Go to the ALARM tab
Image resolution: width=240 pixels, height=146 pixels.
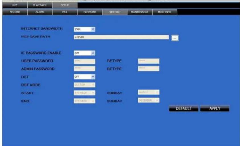pyautogui.click(x=40, y=12)
